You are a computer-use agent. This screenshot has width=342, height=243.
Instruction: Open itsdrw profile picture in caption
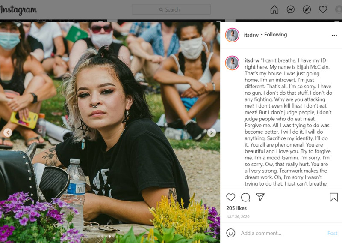(x=232, y=63)
